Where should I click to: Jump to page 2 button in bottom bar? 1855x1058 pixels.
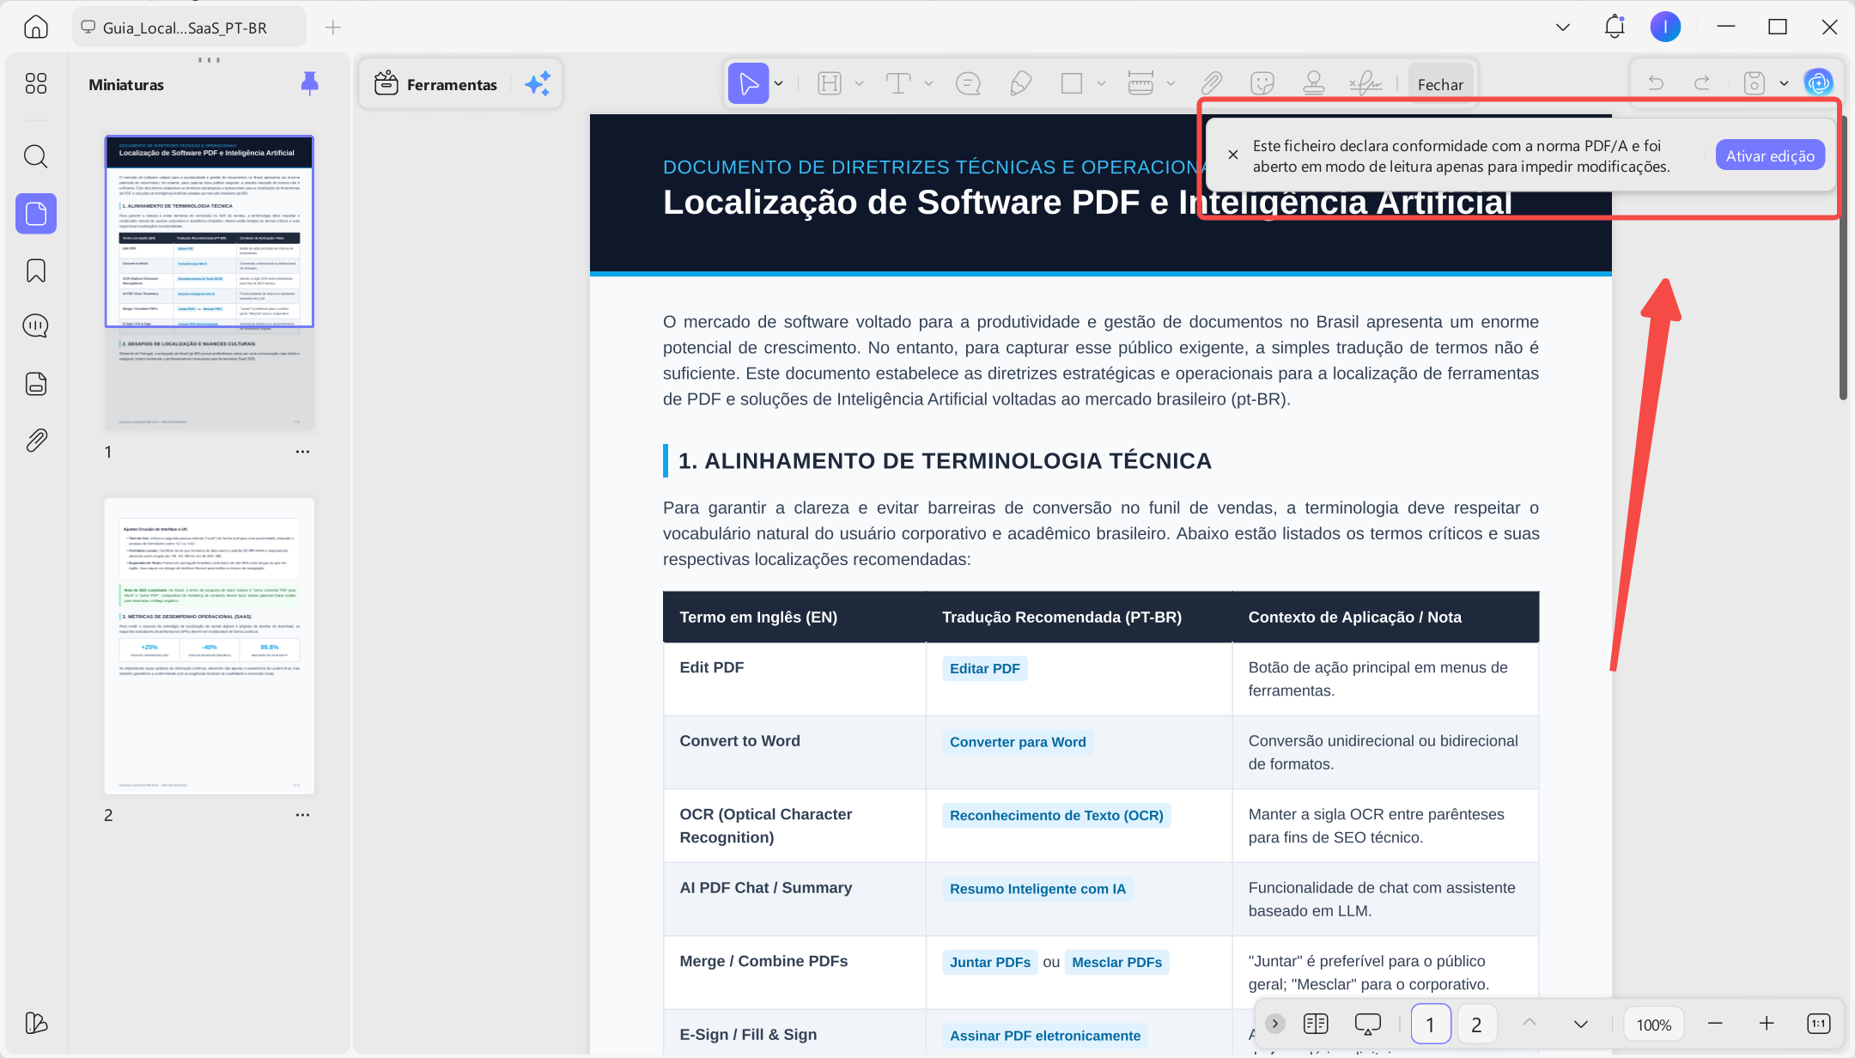coord(1476,1024)
